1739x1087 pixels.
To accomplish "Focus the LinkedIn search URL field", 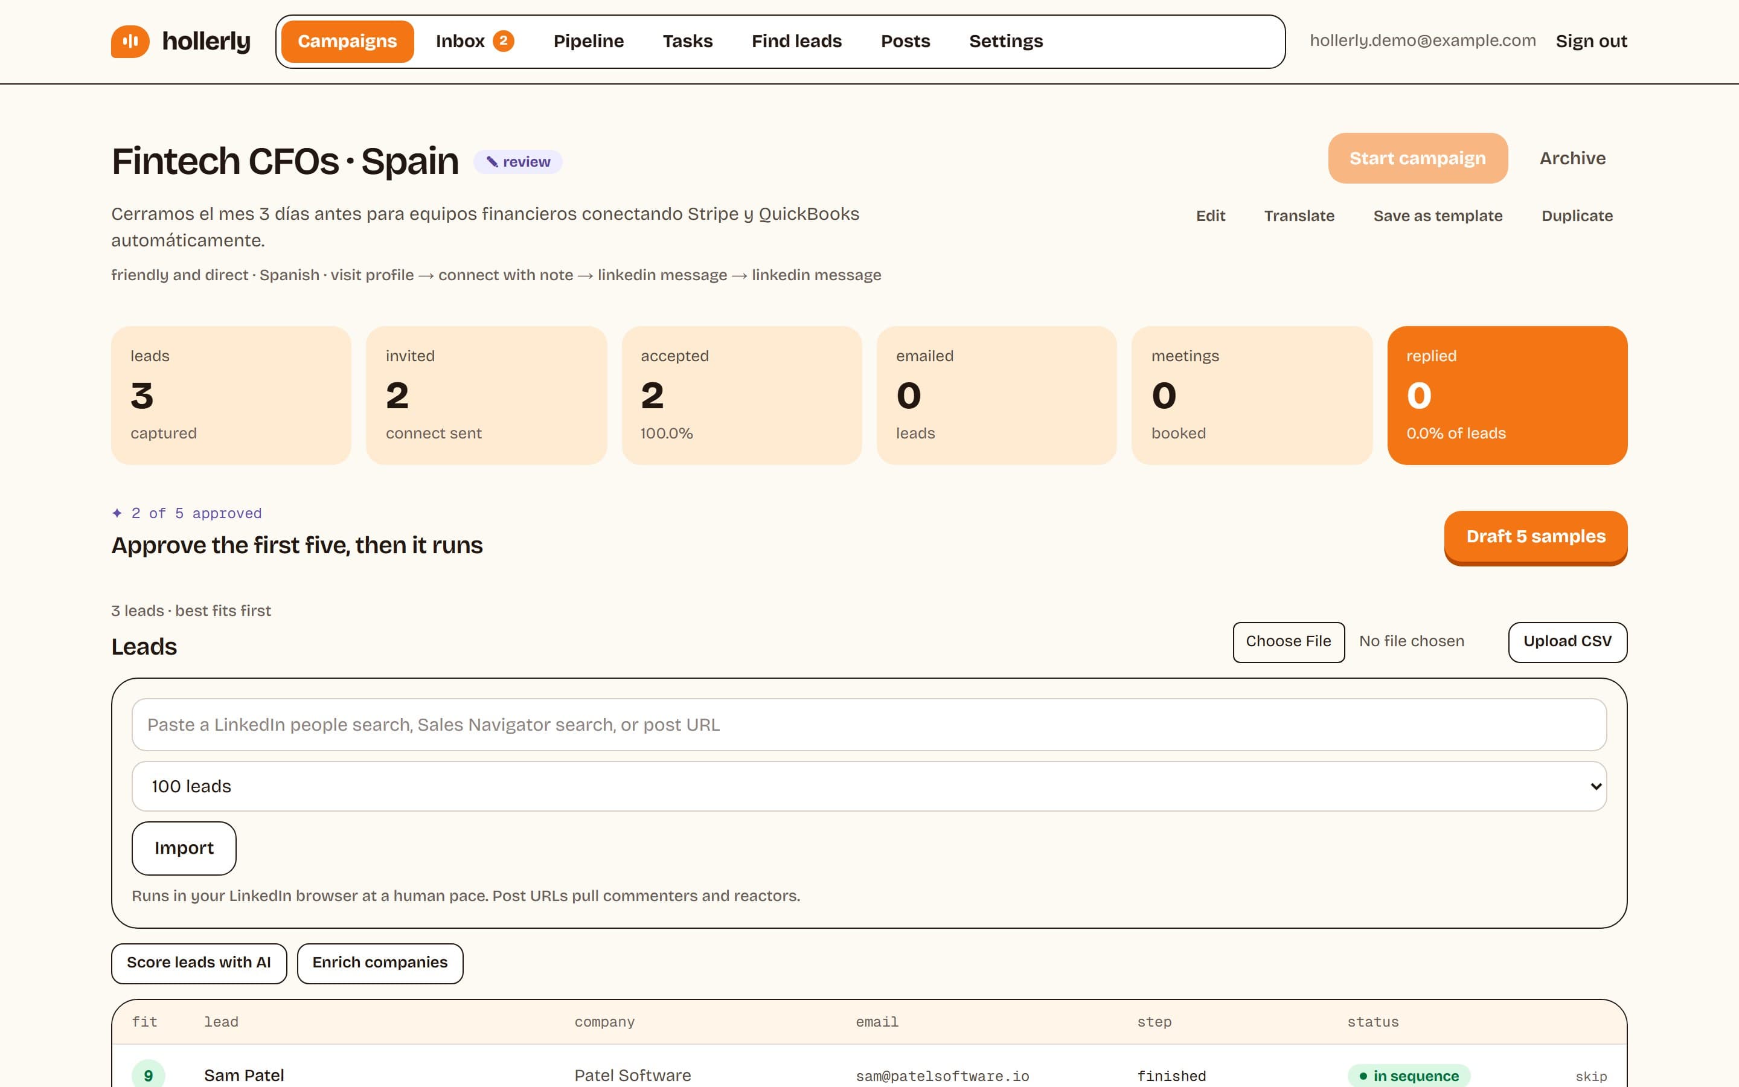I will tap(869, 724).
